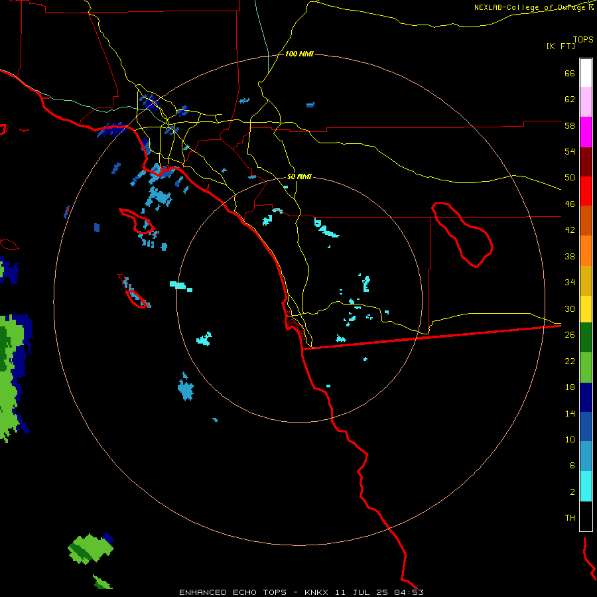
Task: Click the "50" legend value
Action: tap(570, 178)
